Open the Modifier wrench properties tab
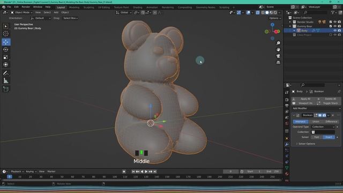This screenshot has width=343, height=193. coord(287,144)
